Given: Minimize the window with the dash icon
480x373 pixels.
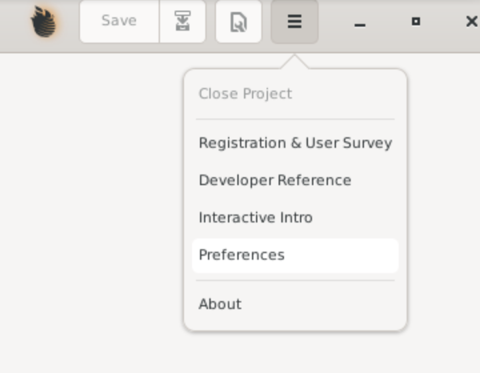Looking at the screenshot, I should [x=360, y=25].
